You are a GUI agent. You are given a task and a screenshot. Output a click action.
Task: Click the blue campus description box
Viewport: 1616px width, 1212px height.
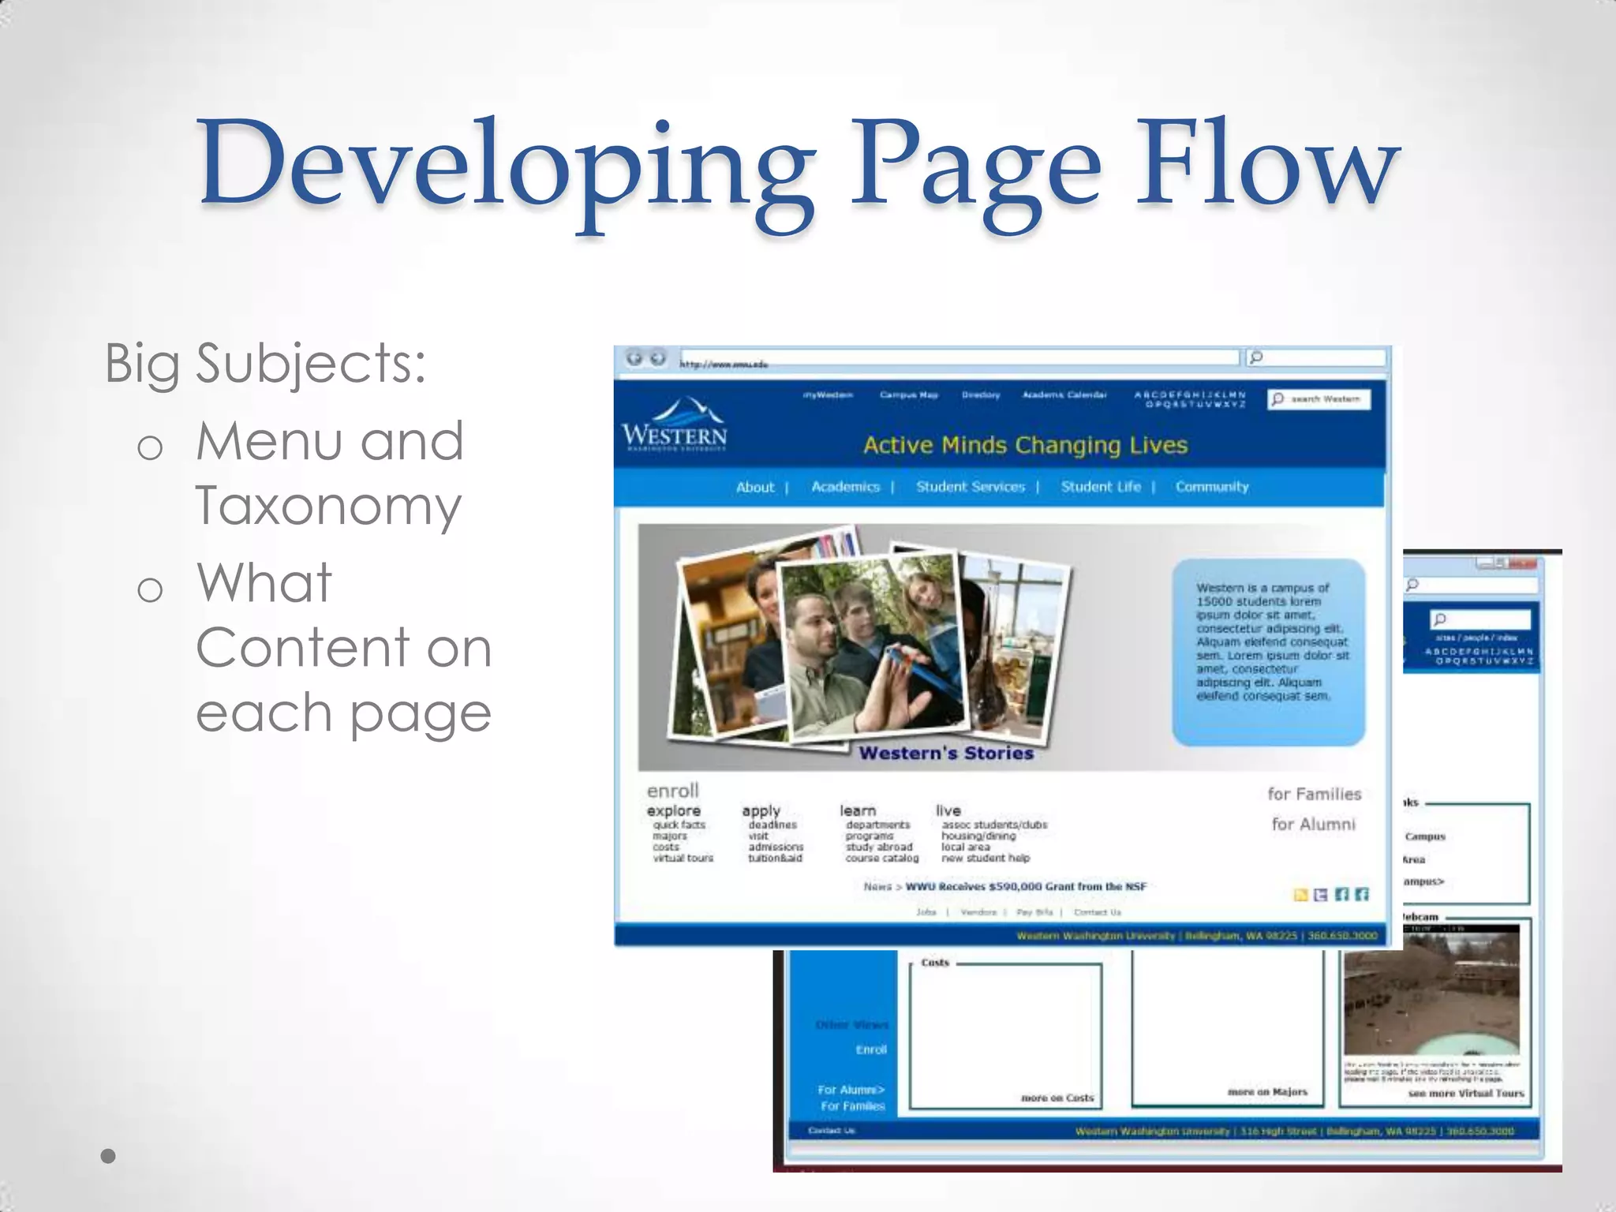[x=1269, y=652]
